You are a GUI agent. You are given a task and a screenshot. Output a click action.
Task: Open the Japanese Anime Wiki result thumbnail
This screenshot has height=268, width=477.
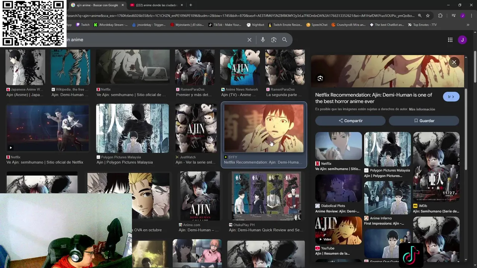click(25, 67)
